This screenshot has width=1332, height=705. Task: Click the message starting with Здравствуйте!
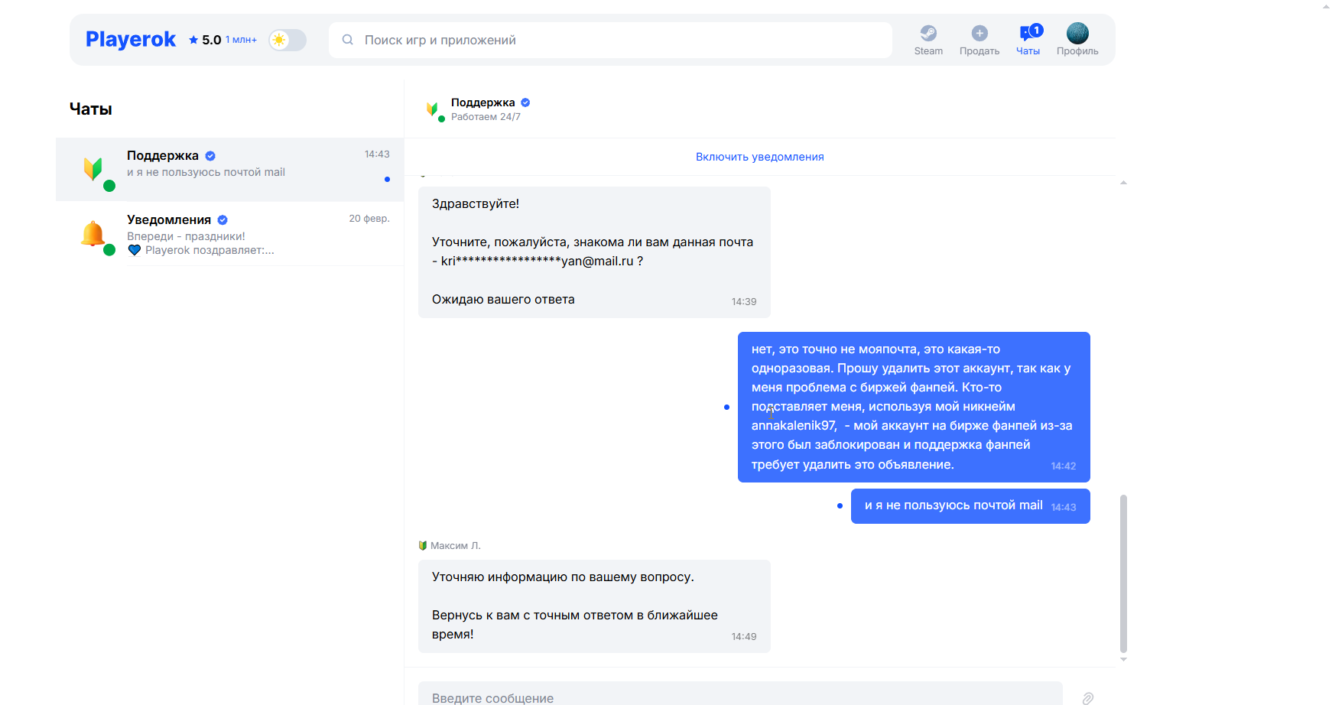pyautogui.click(x=594, y=252)
